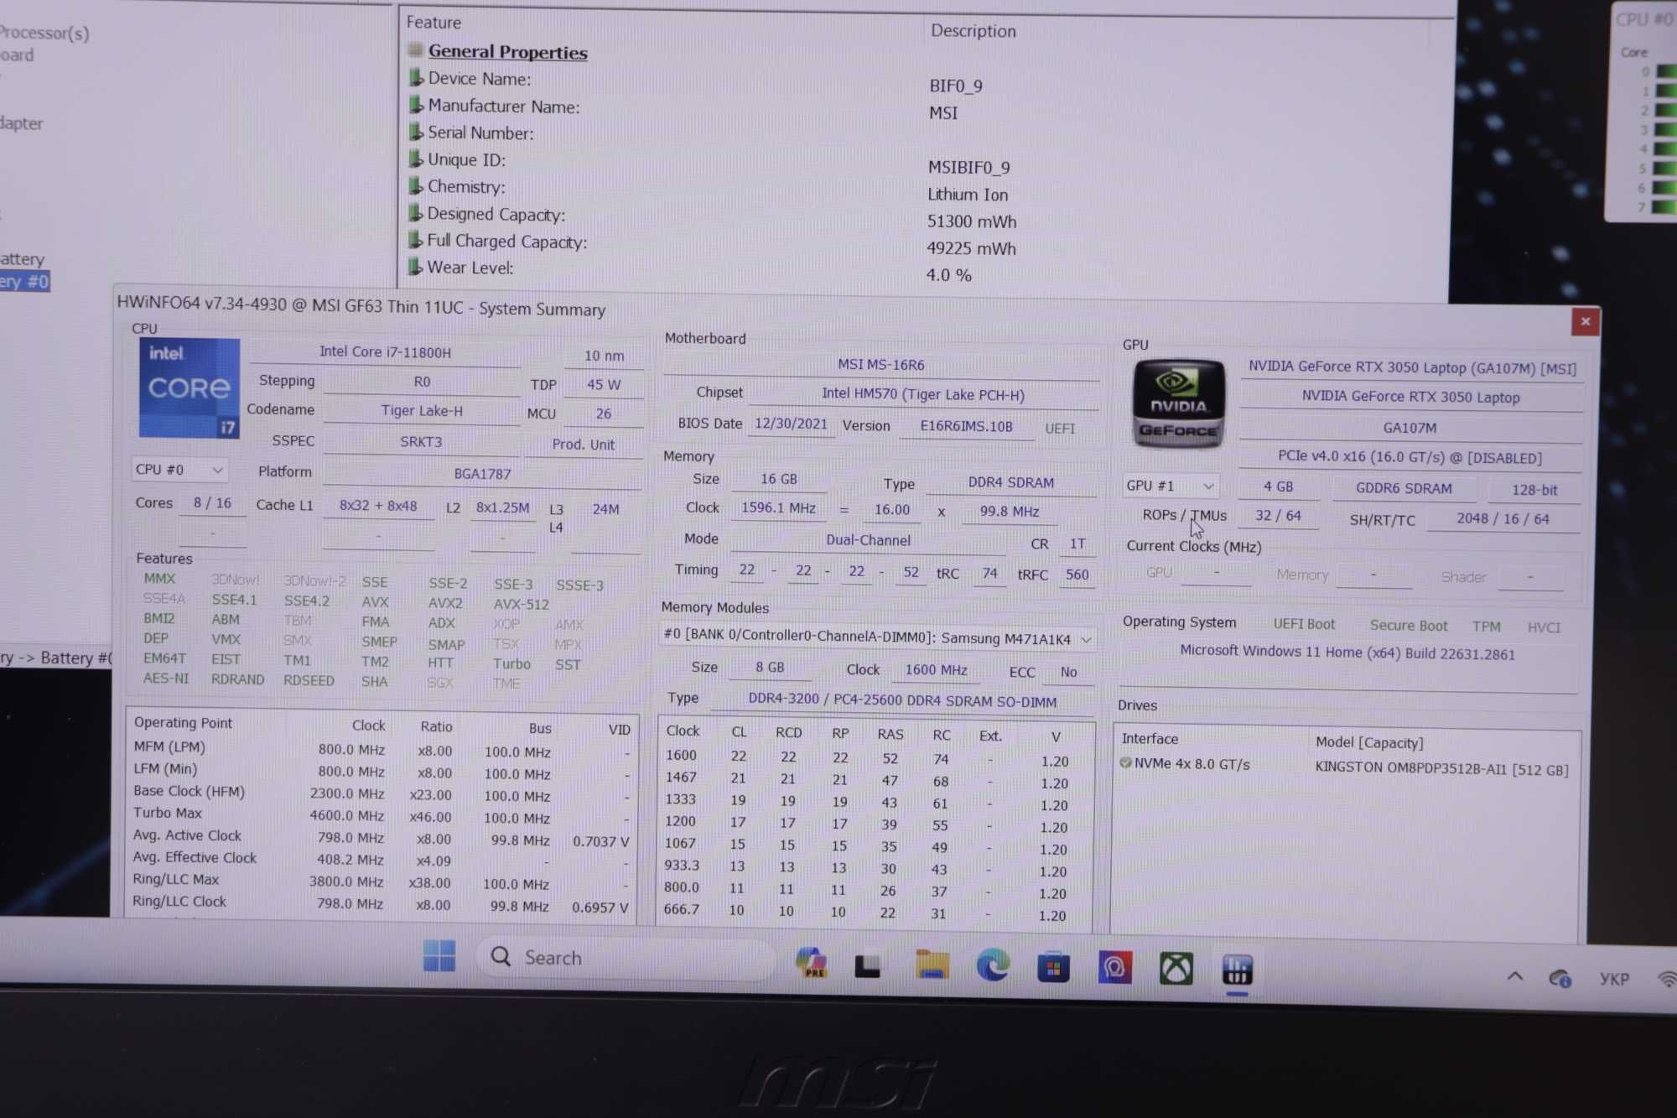
Task: Click the NVIDIA GeForce logo
Action: [x=1178, y=404]
